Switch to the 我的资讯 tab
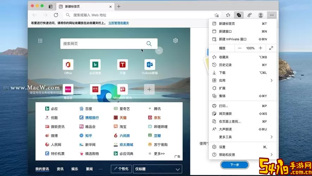312x176 pixels. 42,169
